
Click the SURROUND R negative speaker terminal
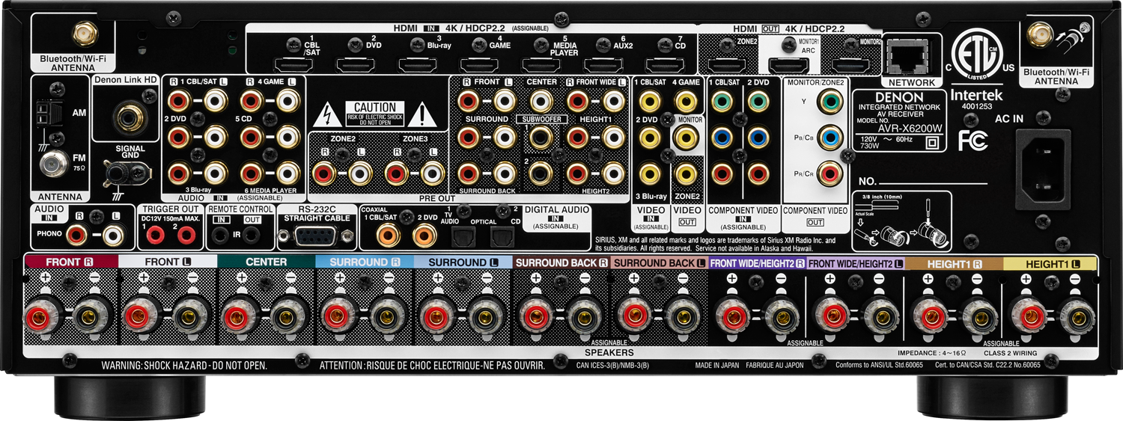tap(389, 316)
